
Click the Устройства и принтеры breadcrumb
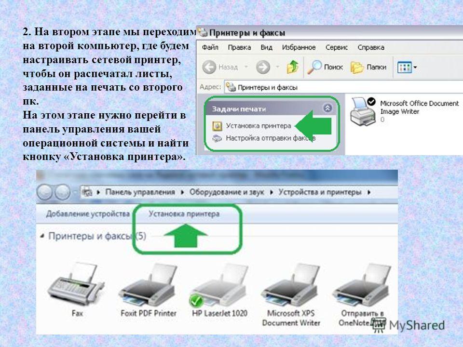(x=320, y=192)
